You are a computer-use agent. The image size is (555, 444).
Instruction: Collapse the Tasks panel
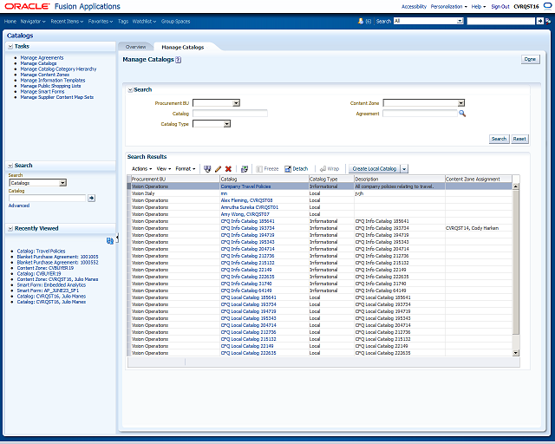10,46
